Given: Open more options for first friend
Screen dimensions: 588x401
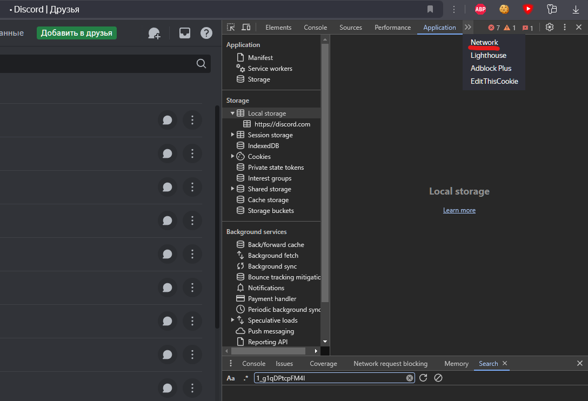Looking at the screenshot, I should coord(192,120).
